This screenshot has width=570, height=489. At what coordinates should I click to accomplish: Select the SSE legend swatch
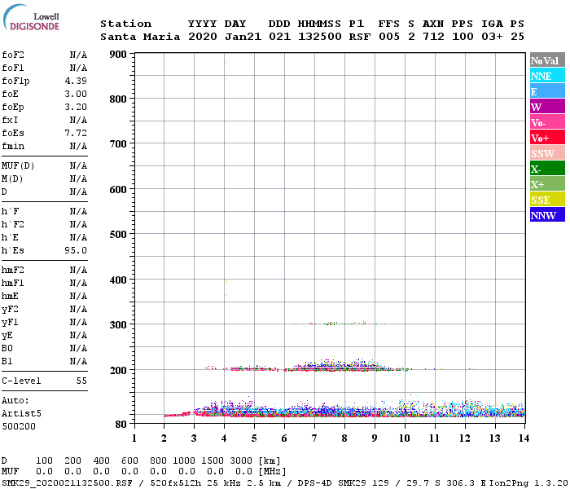(x=547, y=200)
